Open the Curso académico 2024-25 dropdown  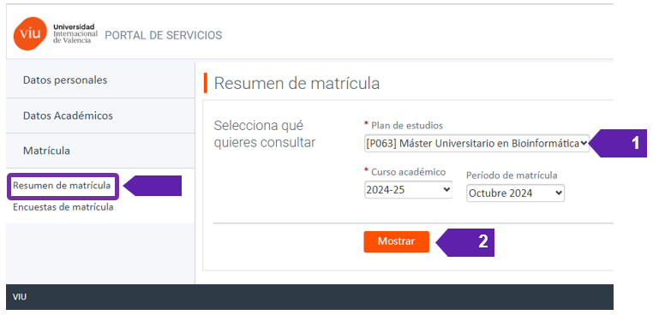[x=408, y=190]
